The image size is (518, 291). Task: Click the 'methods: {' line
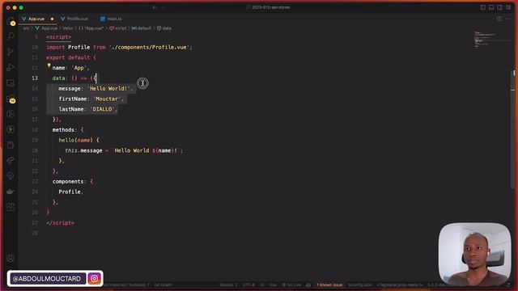(68, 129)
